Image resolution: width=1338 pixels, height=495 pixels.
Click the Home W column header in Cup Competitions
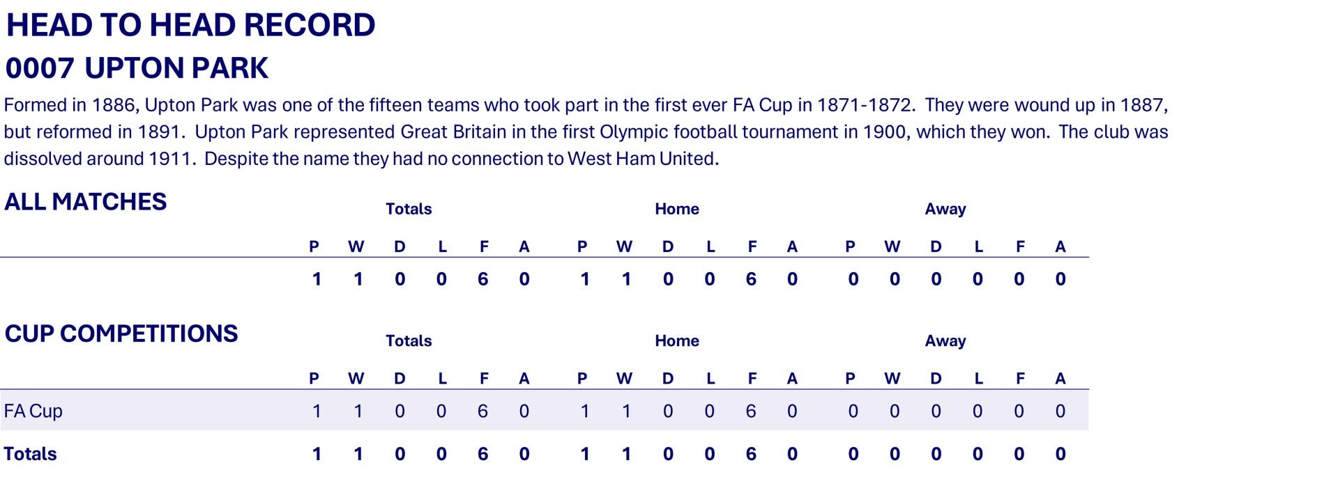624,379
